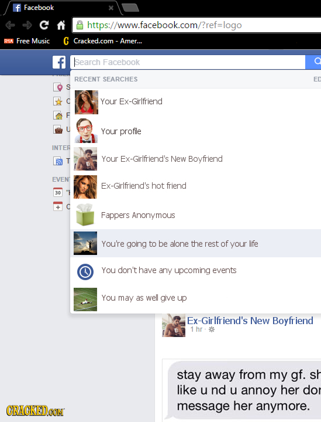321x422 pixels.
Task: Select 'You're going to be alone' result
Action: pyautogui.click(x=195, y=243)
